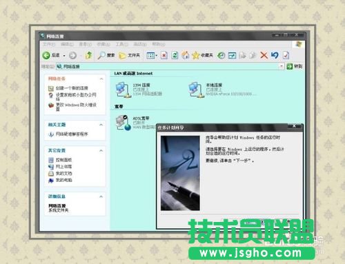The image size is (345, 264).
Task: Collapse the 详细信息 panel chevron
Action: pyautogui.click(x=101, y=196)
